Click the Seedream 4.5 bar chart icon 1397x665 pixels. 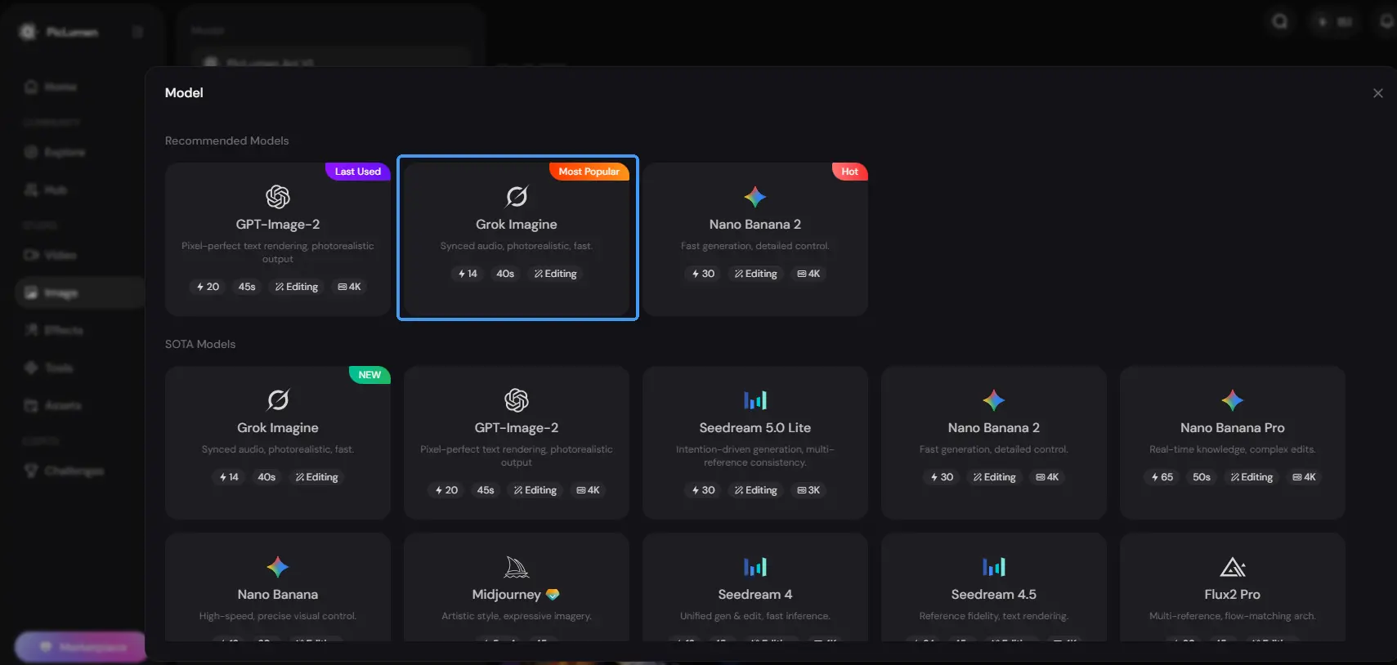point(994,567)
